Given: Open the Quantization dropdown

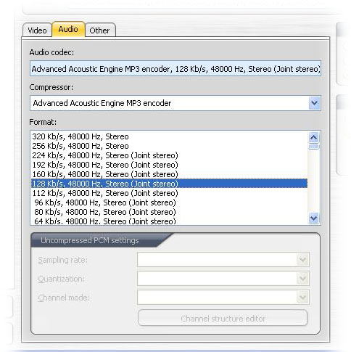Looking at the screenshot, I should [x=223, y=279].
